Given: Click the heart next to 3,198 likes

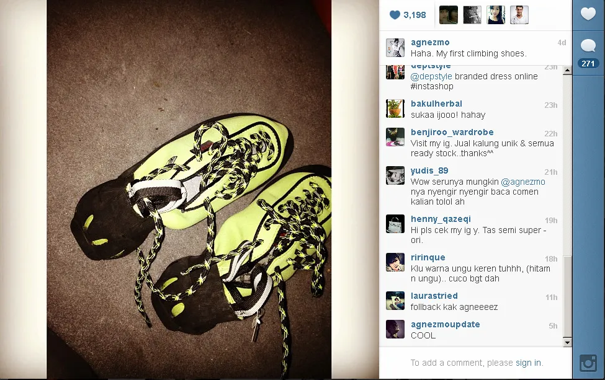Looking at the screenshot, I should coord(395,15).
